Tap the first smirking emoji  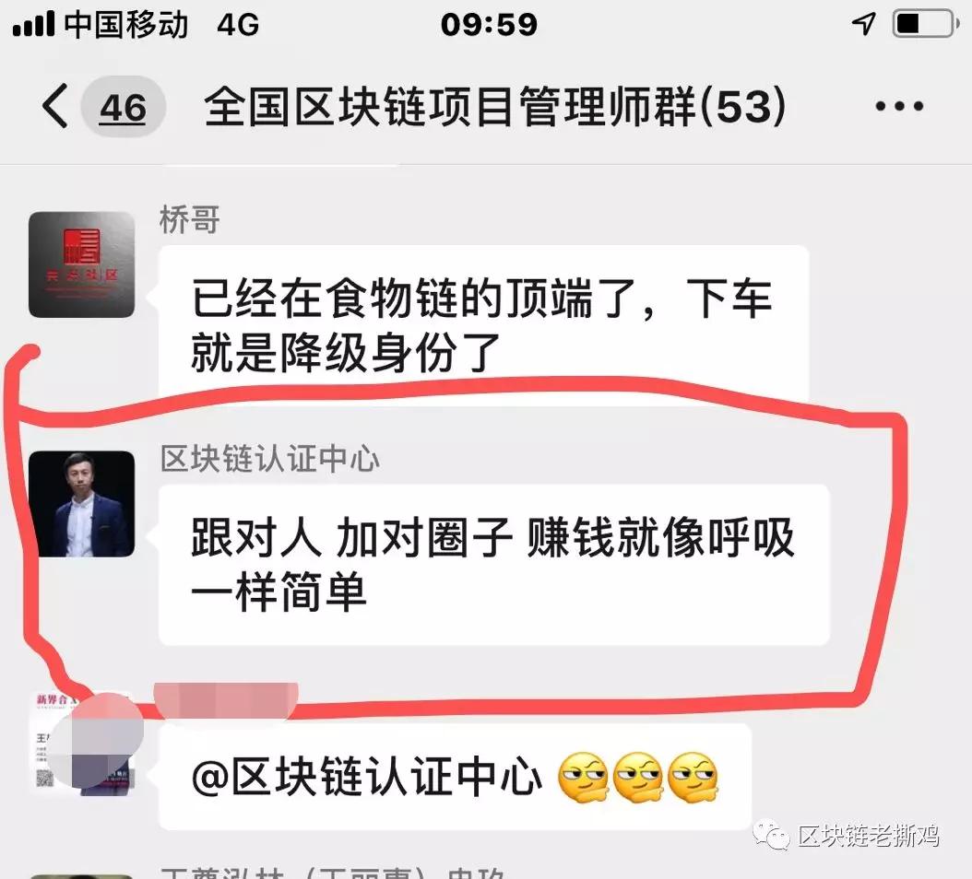(584, 778)
